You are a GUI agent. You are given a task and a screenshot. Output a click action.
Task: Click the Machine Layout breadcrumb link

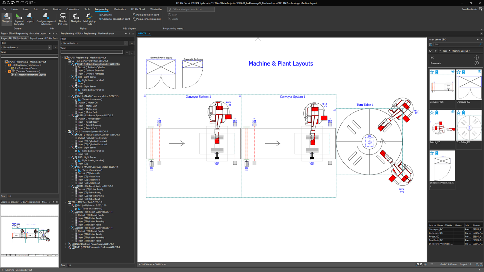(460, 51)
